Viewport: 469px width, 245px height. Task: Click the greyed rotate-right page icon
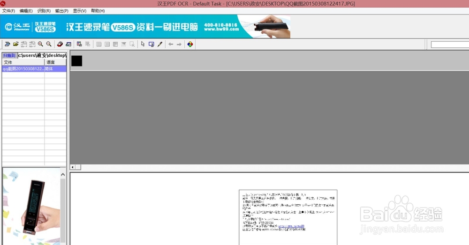coord(32,44)
